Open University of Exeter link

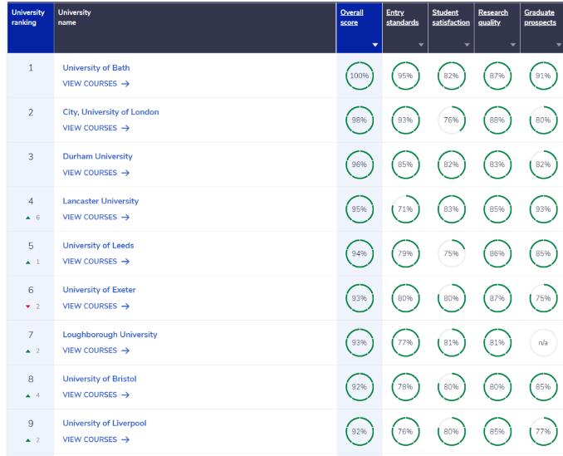click(x=99, y=290)
